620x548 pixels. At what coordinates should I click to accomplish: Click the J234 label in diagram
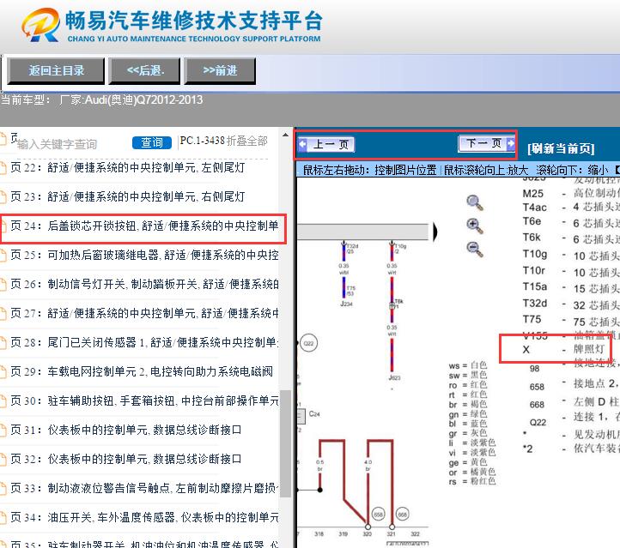(x=346, y=304)
